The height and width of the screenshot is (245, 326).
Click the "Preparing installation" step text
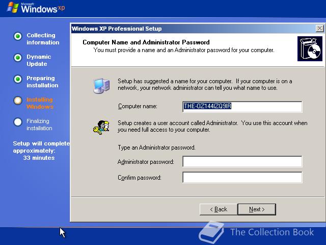(x=42, y=82)
